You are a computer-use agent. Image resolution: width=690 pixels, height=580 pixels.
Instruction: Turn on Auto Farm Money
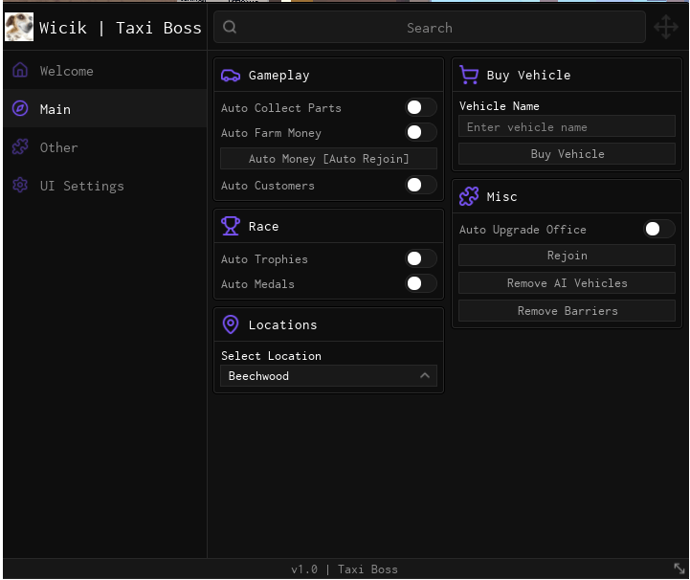(x=421, y=132)
